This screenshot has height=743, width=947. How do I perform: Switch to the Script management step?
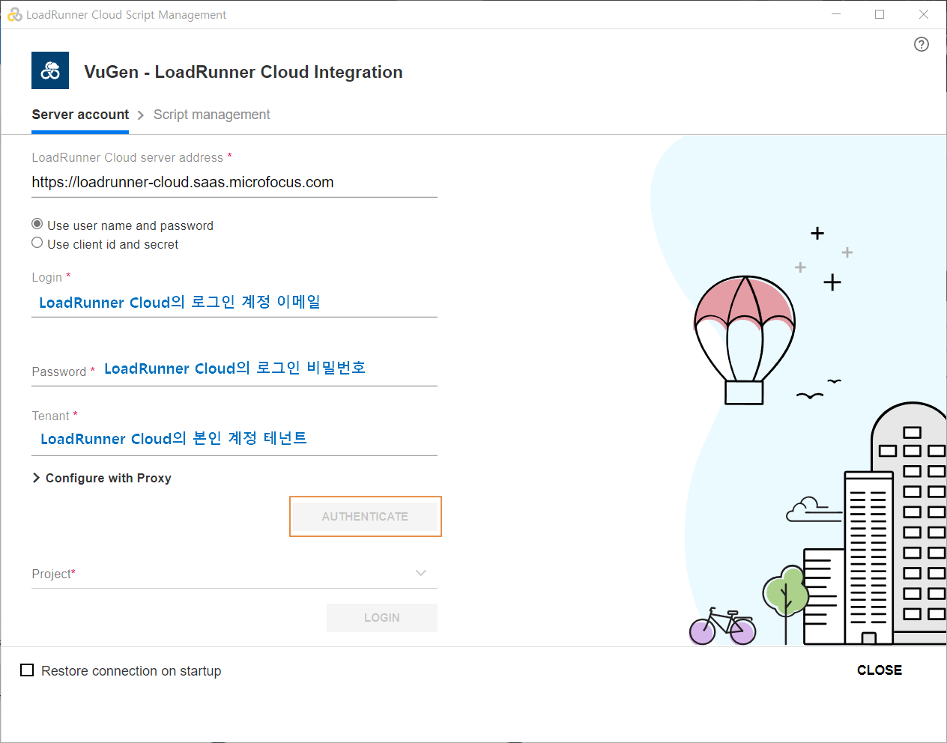211,114
